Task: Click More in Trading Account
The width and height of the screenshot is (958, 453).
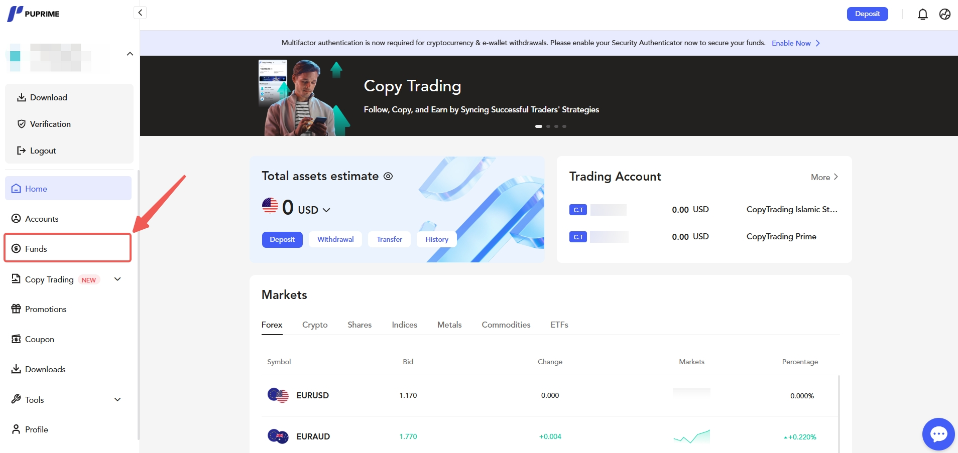Action: point(824,177)
